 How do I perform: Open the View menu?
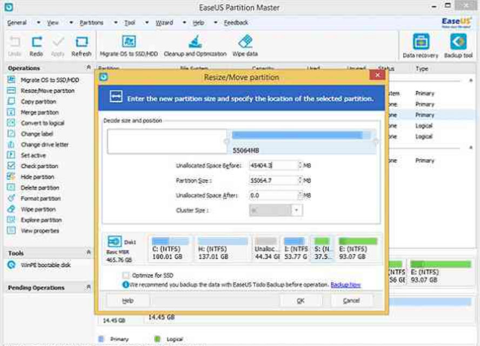(52, 23)
